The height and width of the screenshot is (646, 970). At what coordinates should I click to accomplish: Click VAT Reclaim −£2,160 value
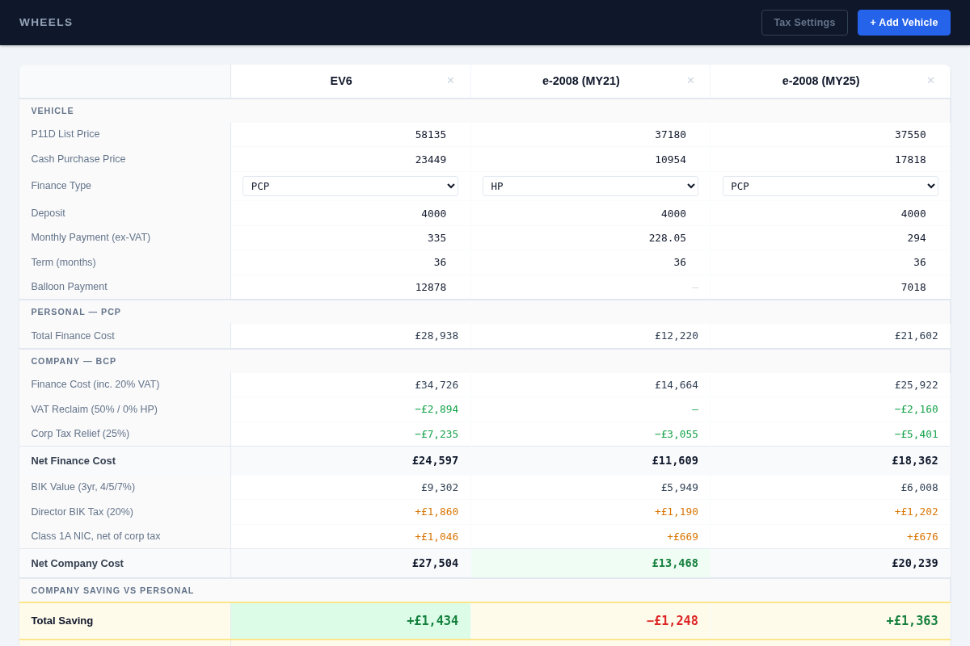point(917,409)
